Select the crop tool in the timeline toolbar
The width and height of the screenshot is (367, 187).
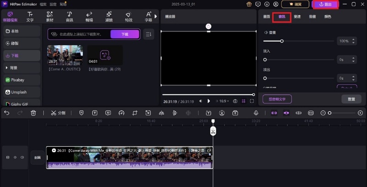(x=134, y=113)
